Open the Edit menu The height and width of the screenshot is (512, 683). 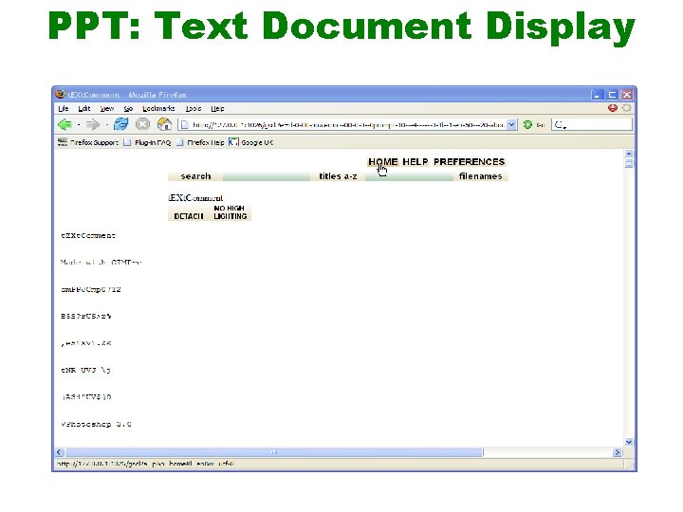point(84,108)
